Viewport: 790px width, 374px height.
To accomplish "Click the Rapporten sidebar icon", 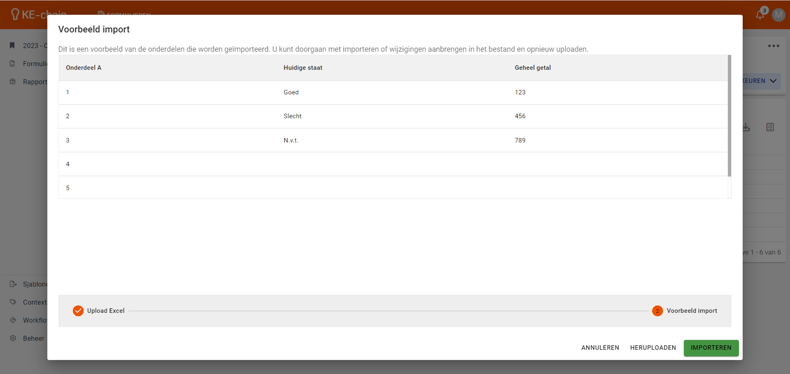I will point(13,82).
